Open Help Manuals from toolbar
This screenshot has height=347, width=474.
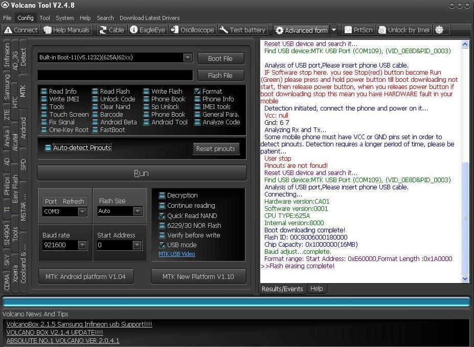[x=67, y=30]
